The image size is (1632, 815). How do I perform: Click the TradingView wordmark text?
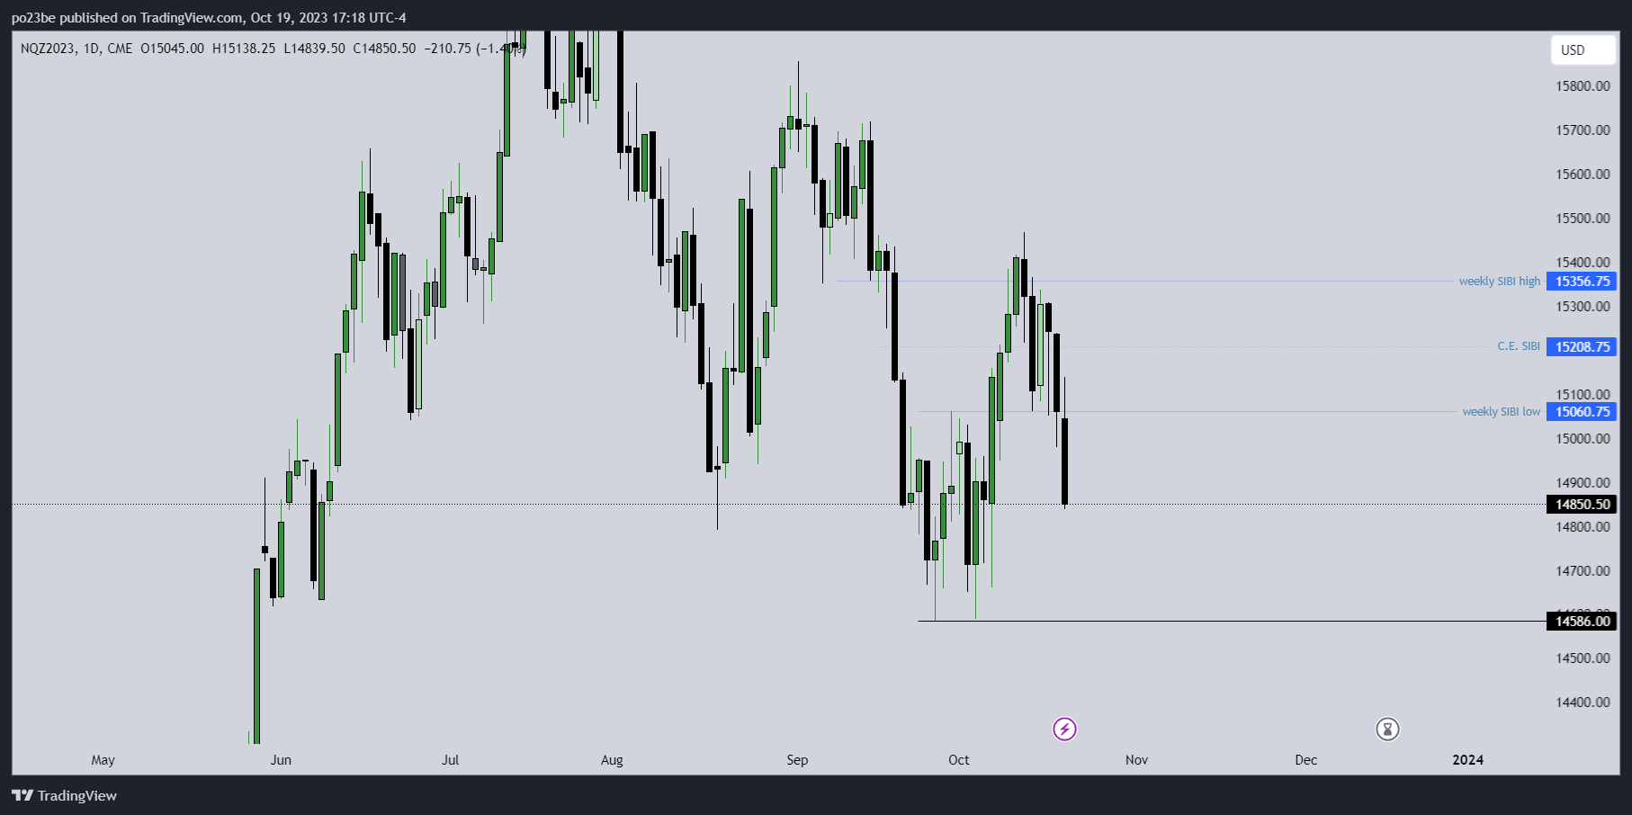pos(77,795)
